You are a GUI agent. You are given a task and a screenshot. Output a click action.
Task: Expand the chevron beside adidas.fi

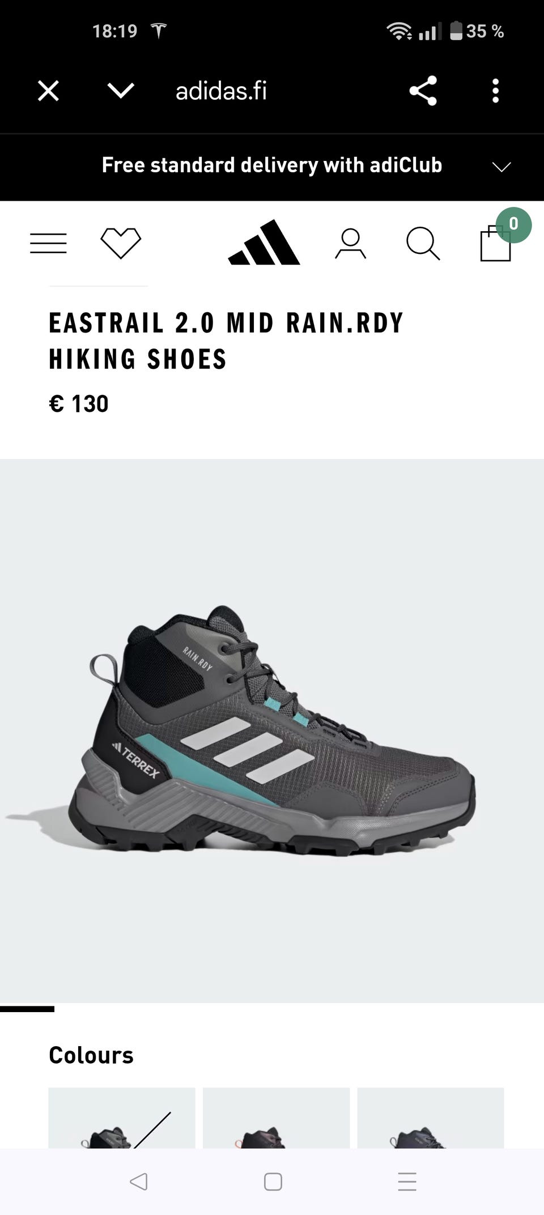click(121, 90)
